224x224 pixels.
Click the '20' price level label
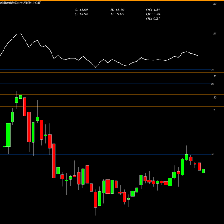[213, 155]
